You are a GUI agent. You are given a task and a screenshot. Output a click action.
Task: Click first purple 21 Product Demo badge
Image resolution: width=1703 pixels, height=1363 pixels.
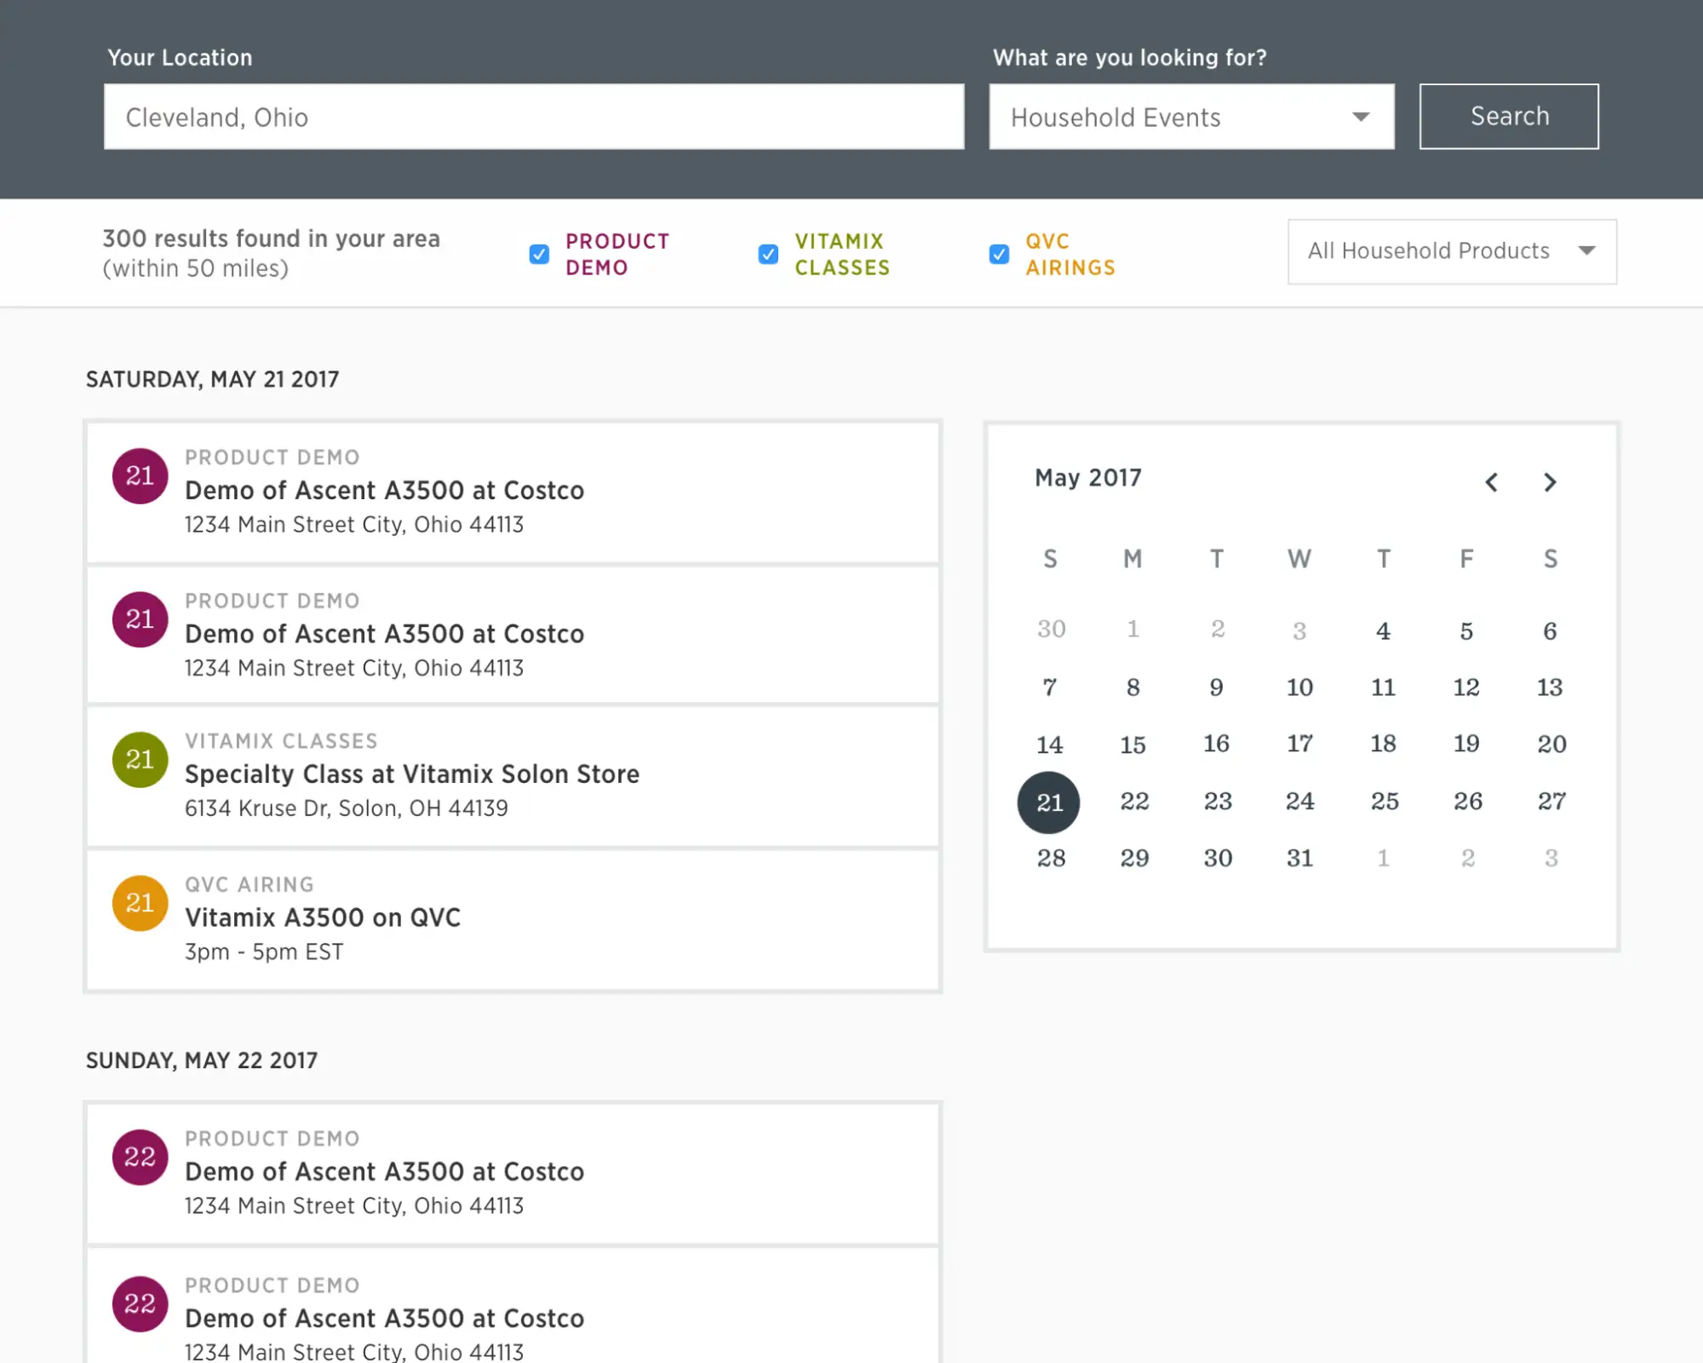(x=140, y=475)
